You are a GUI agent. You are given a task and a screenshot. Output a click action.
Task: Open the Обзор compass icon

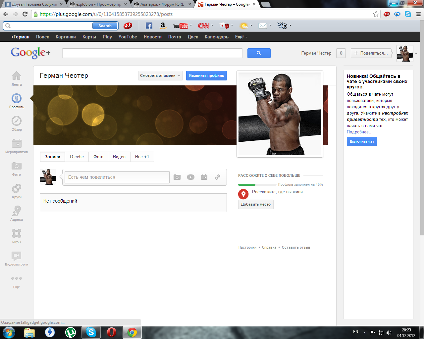(17, 121)
